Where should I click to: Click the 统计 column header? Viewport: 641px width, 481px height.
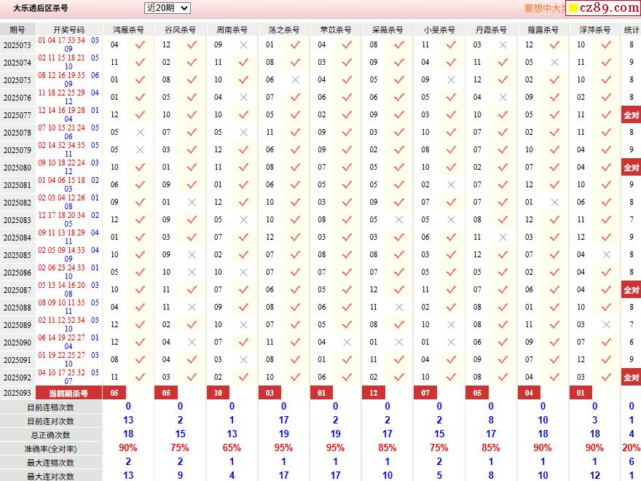tap(632, 30)
